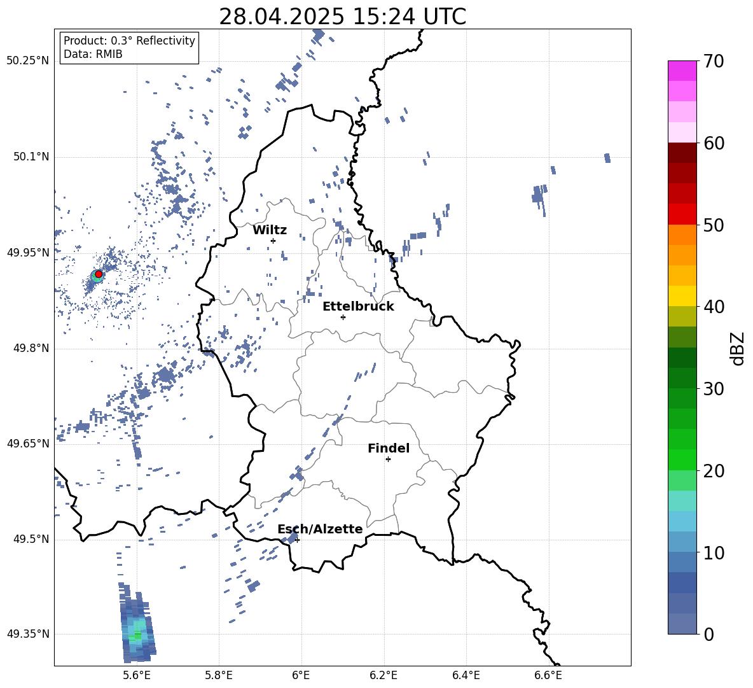Click the 70 colorbar tick label
The height and width of the screenshot is (688, 753).
pos(714,62)
